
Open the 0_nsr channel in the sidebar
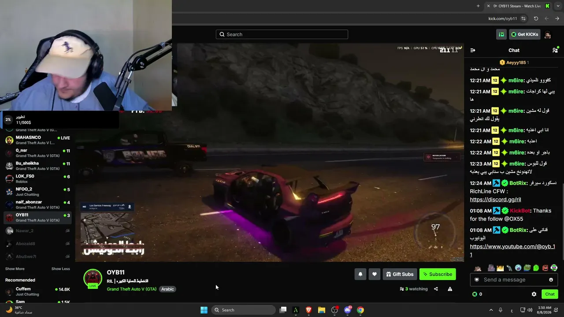[37, 153]
